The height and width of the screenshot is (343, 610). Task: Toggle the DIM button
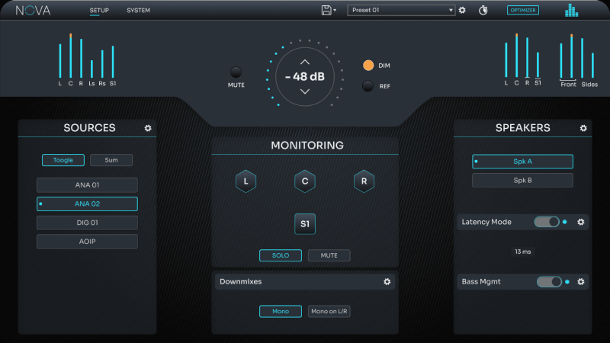(x=368, y=66)
